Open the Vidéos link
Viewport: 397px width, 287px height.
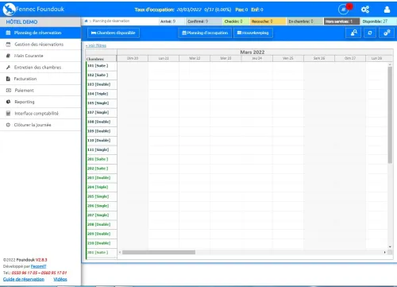(60, 279)
